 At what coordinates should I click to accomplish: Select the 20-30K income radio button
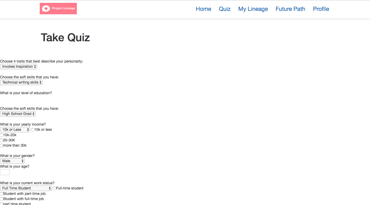2,140
